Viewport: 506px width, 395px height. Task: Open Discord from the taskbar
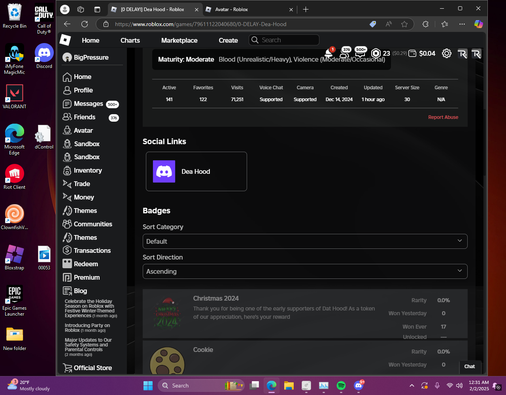359,386
